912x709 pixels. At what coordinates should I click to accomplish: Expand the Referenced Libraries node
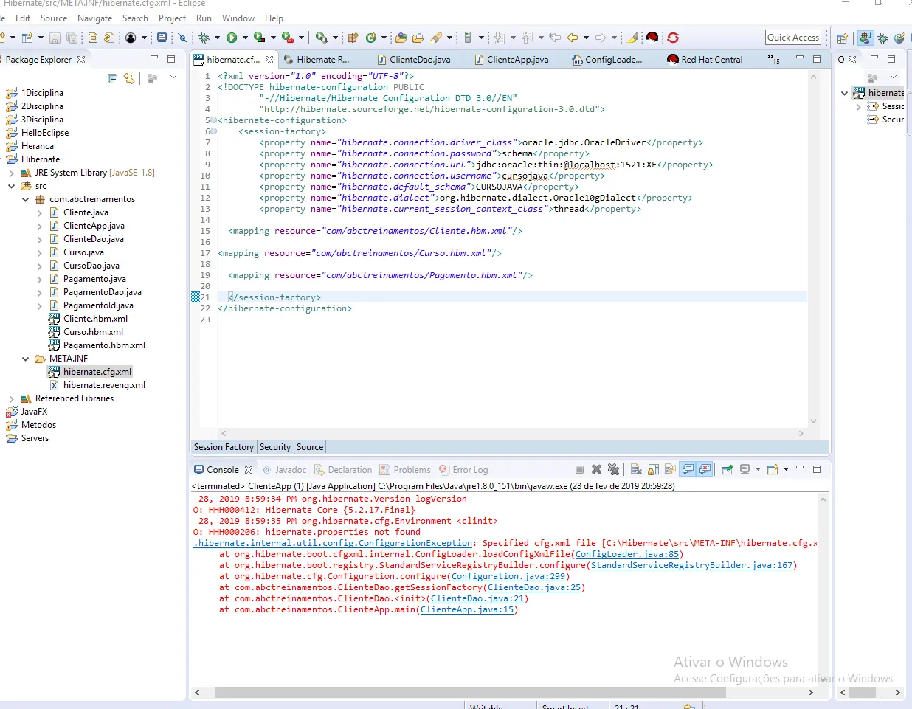12,398
